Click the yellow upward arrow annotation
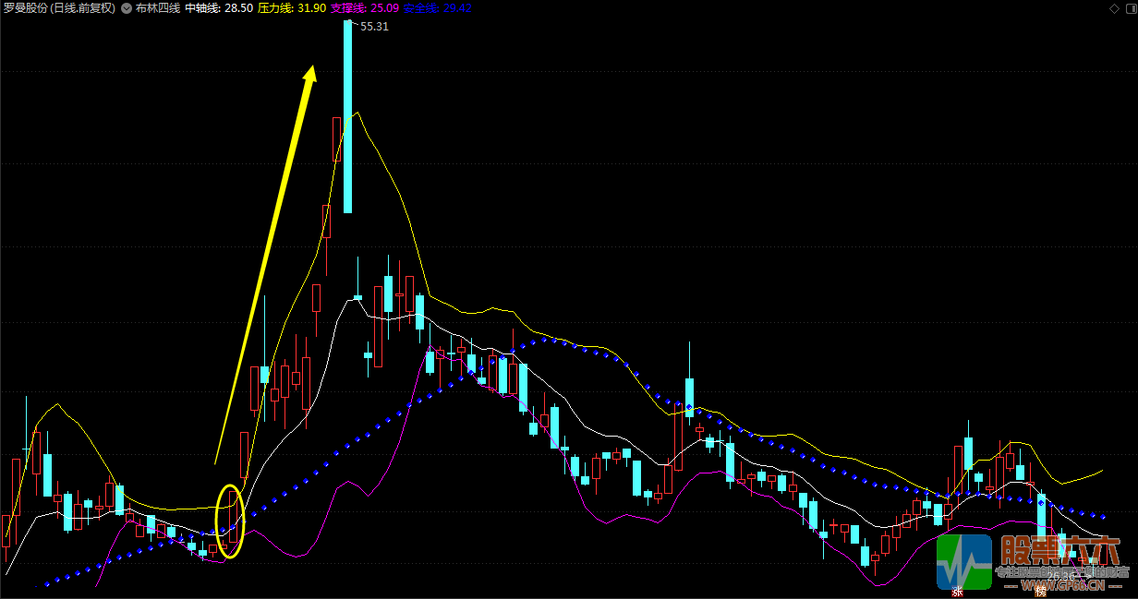The image size is (1138, 599). [x=266, y=264]
